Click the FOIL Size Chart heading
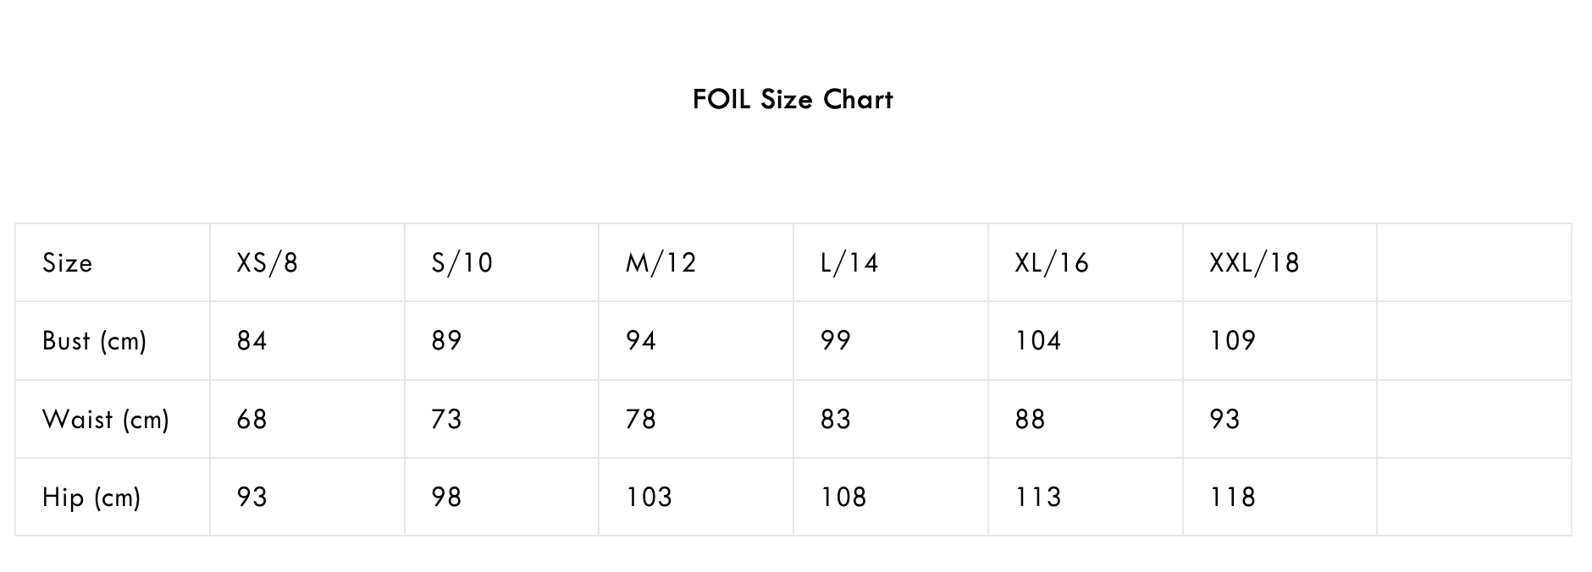 793,100
